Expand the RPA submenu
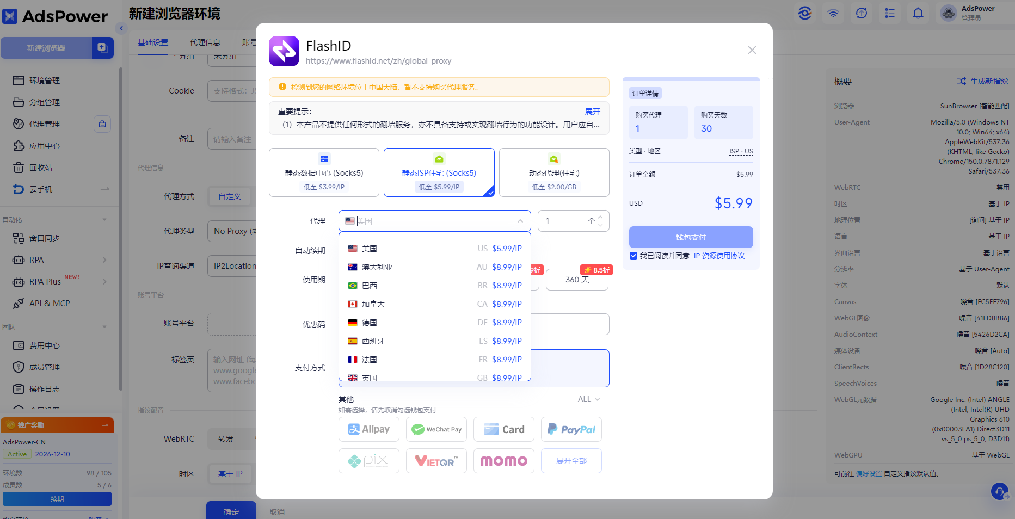 coord(104,260)
